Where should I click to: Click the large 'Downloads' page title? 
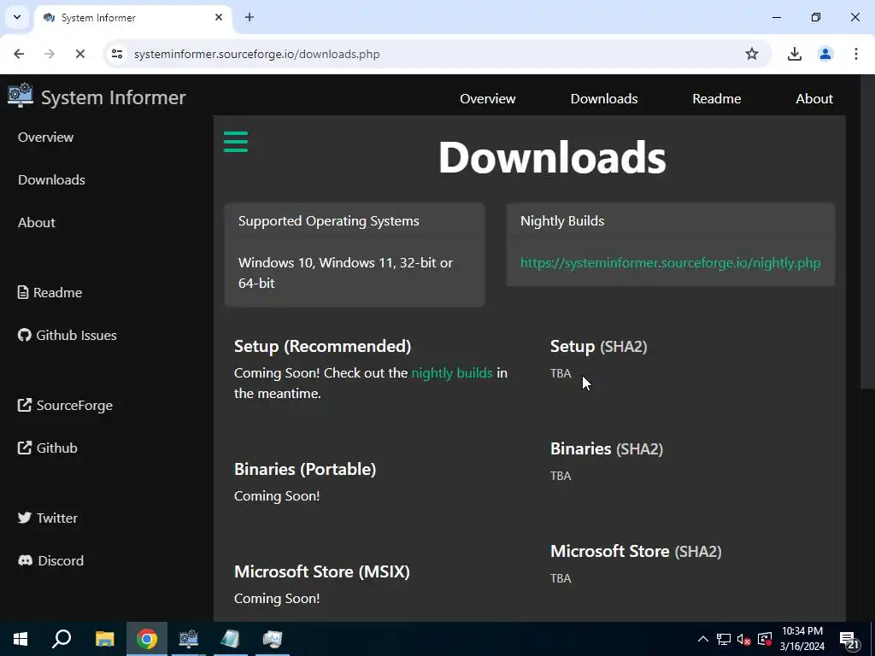pos(552,157)
